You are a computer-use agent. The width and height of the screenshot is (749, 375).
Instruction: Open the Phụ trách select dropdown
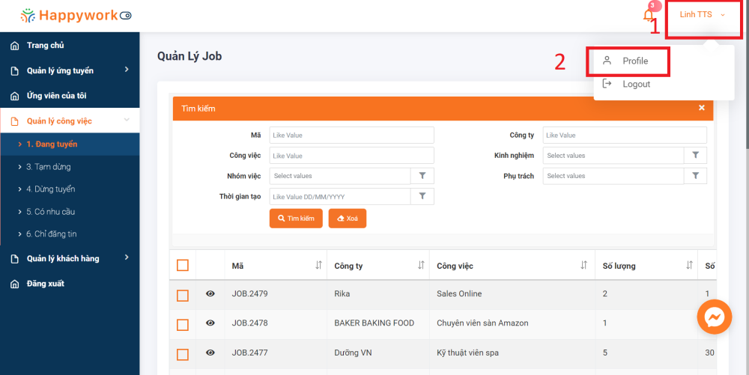click(613, 176)
